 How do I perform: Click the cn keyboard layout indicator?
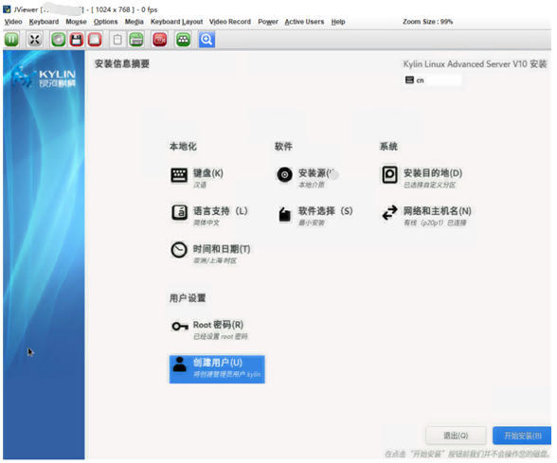[432, 80]
